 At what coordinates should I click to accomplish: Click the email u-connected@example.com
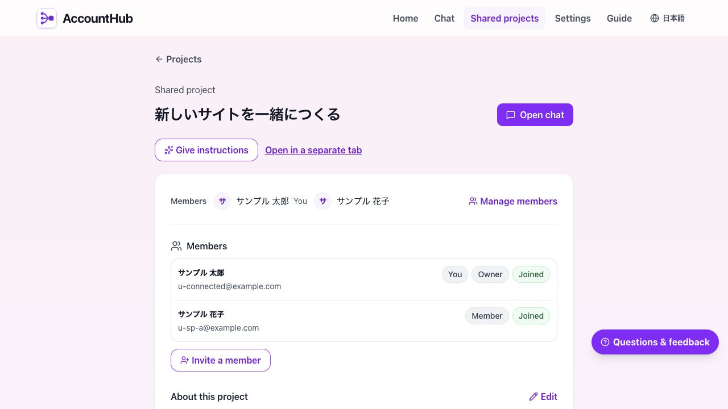230,286
